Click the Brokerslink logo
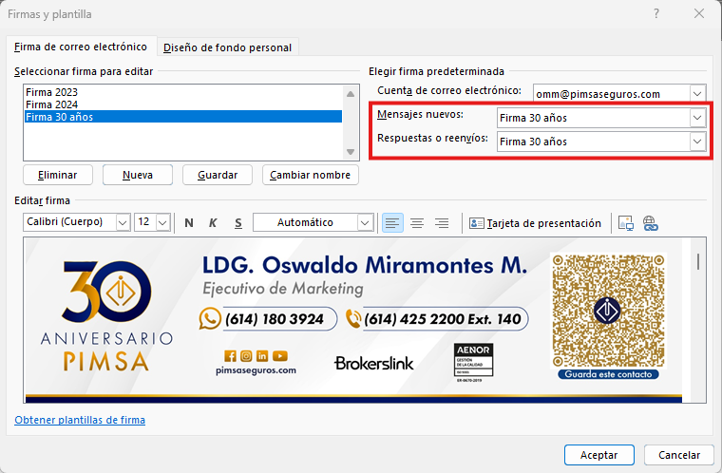722x473 pixels. click(x=374, y=364)
